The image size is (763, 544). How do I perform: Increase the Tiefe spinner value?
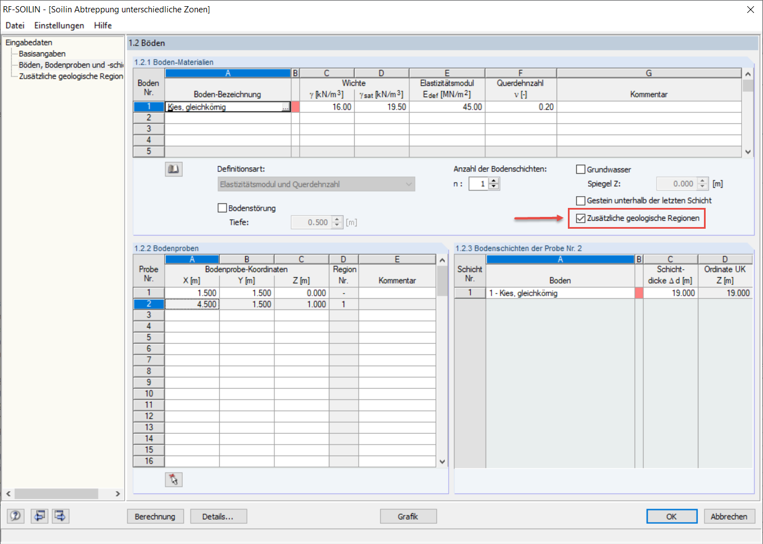point(337,219)
